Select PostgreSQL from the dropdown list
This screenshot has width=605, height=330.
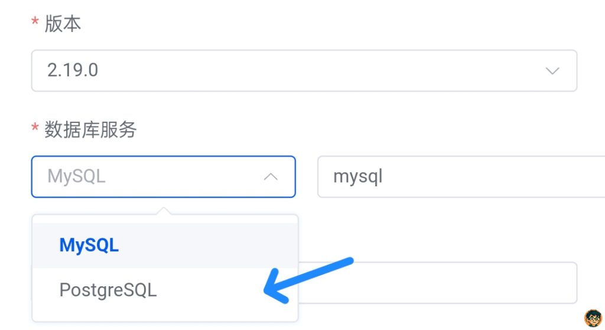pos(165,290)
